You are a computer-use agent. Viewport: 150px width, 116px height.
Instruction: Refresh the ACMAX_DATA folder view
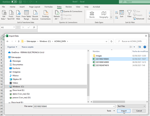tap(111, 41)
